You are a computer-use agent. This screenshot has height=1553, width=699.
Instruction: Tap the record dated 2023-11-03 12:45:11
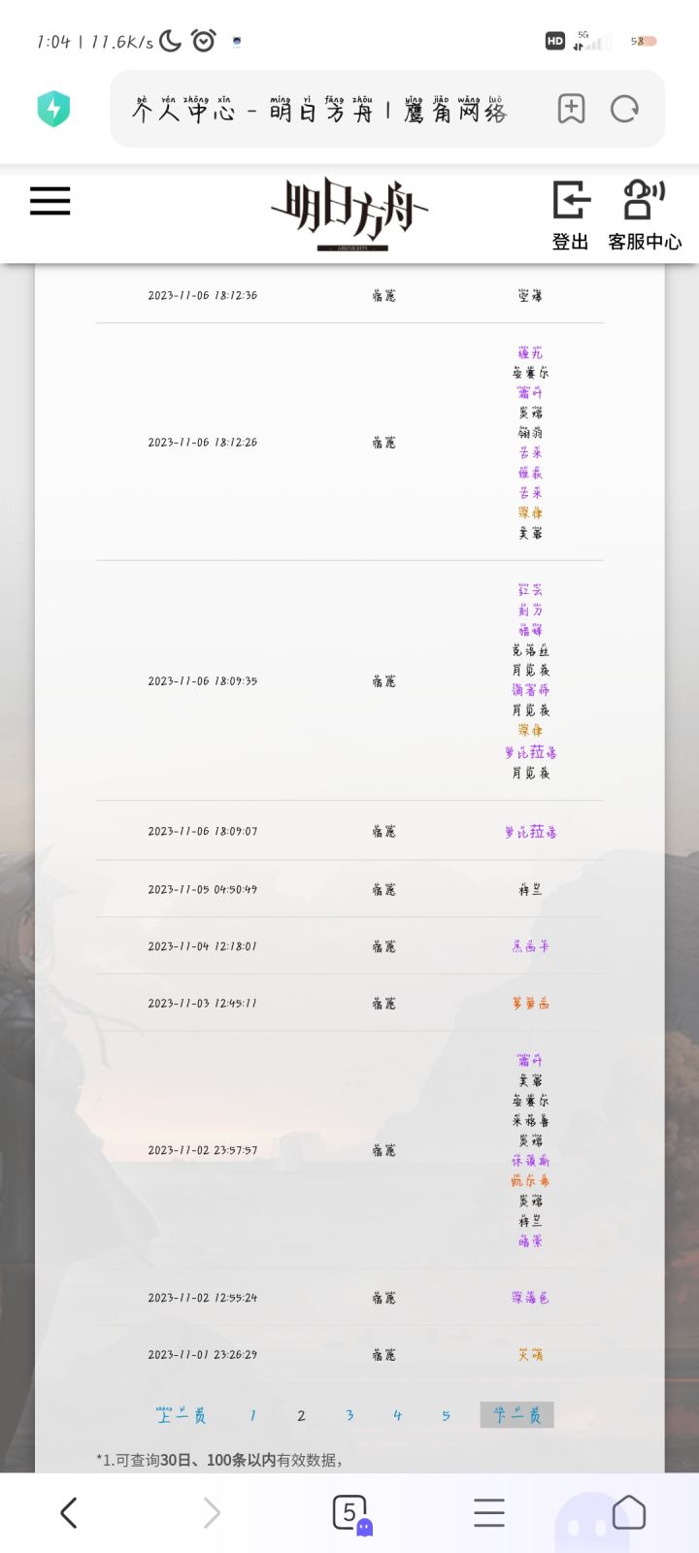tap(349, 1004)
